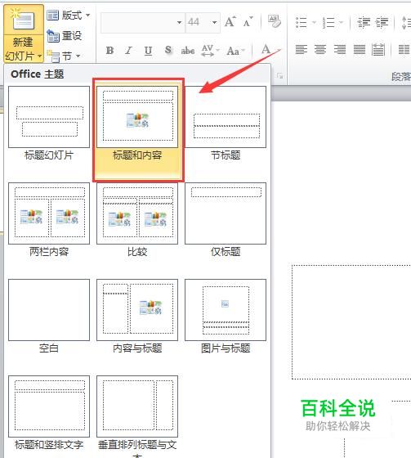Toggle italic formatting
411x458 pixels.
coord(128,51)
